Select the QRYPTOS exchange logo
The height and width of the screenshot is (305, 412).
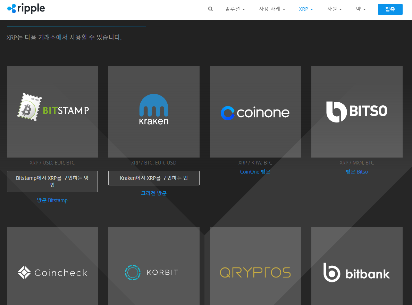255,272
